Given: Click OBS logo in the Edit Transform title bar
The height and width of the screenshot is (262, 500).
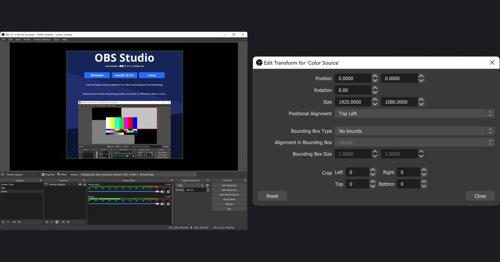Looking at the screenshot, I should coord(259,63).
